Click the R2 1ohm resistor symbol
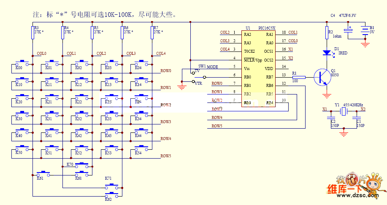The image size is (387, 205). (326, 32)
